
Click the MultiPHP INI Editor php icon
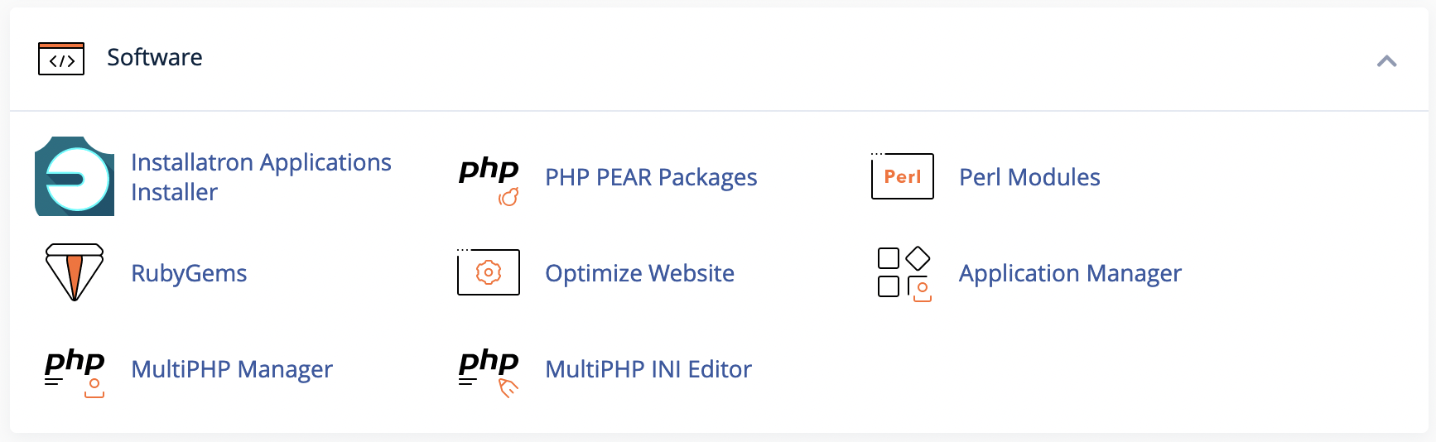coord(489,372)
